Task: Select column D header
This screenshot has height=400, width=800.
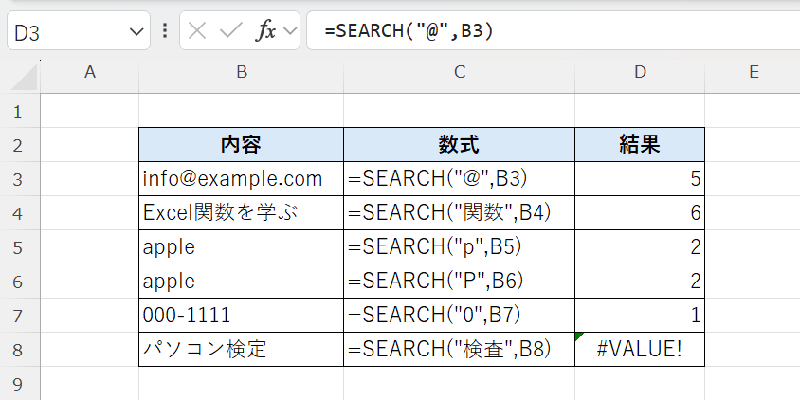Action: [640, 72]
